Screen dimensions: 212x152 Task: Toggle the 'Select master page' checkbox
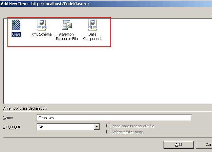pyautogui.click(x=108, y=132)
